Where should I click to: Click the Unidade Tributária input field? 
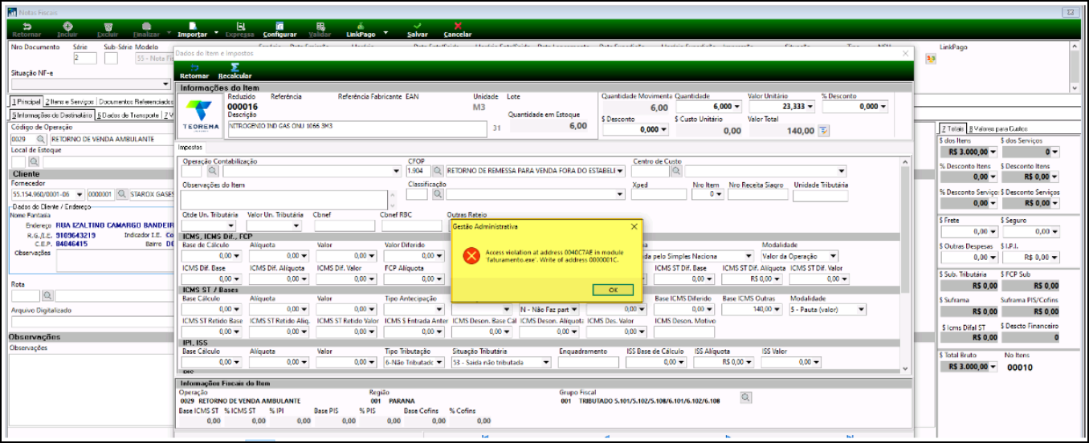coord(821,195)
